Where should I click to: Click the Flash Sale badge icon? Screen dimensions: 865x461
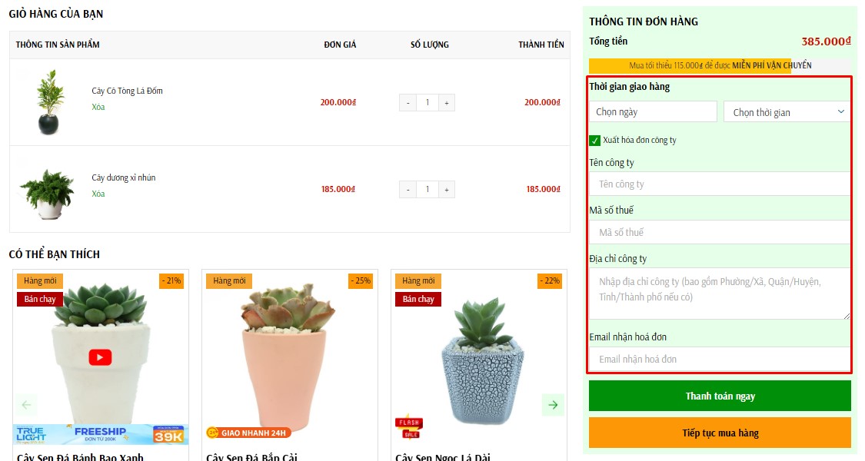coord(409,427)
